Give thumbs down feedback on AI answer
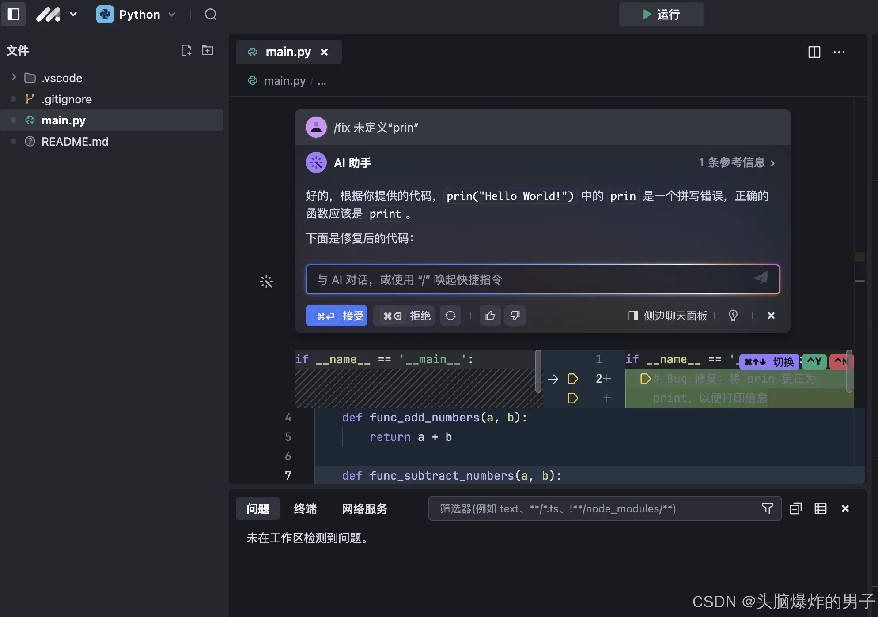This screenshot has width=878, height=617. [x=515, y=316]
